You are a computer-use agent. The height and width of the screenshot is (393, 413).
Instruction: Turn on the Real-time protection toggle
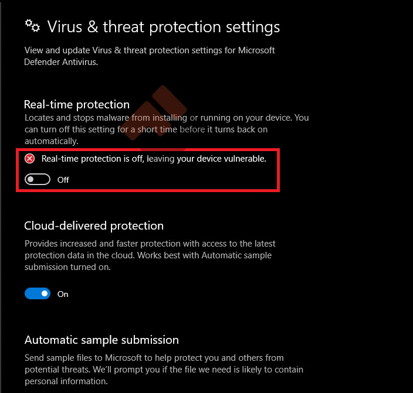pyautogui.click(x=38, y=180)
